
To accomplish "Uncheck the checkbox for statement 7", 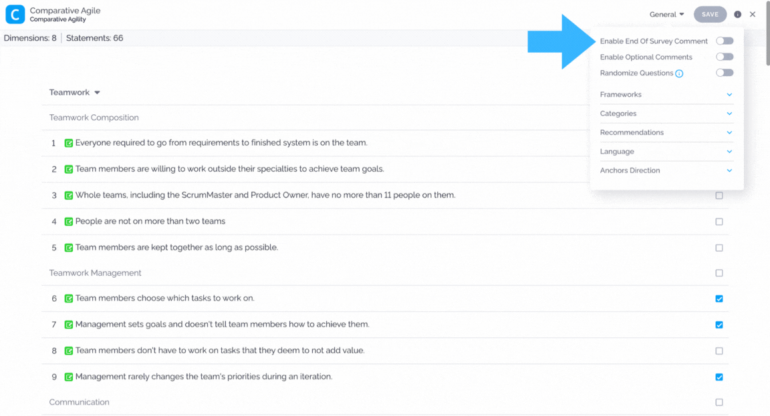I will pyautogui.click(x=719, y=325).
